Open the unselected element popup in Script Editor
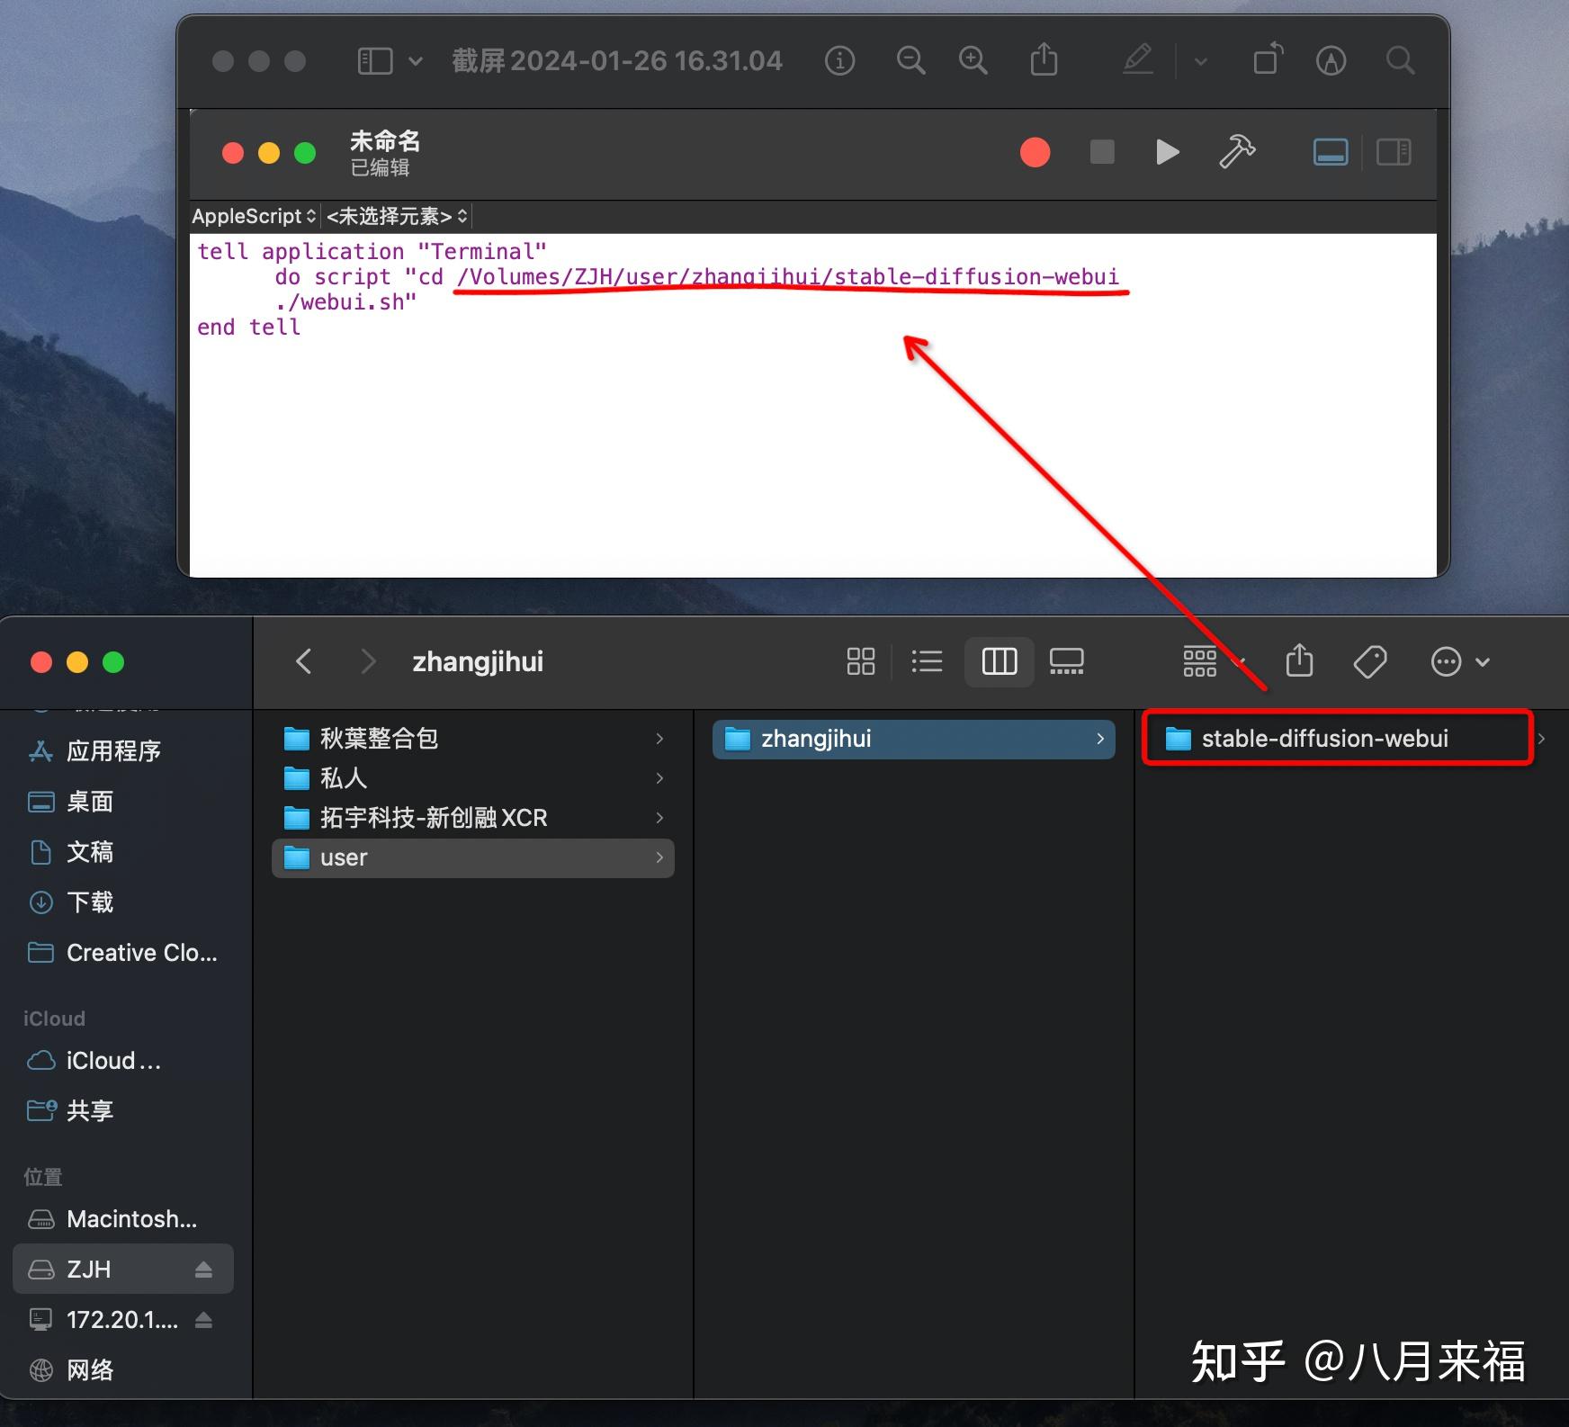Screen dimensions: 1569x1427 click(397, 216)
